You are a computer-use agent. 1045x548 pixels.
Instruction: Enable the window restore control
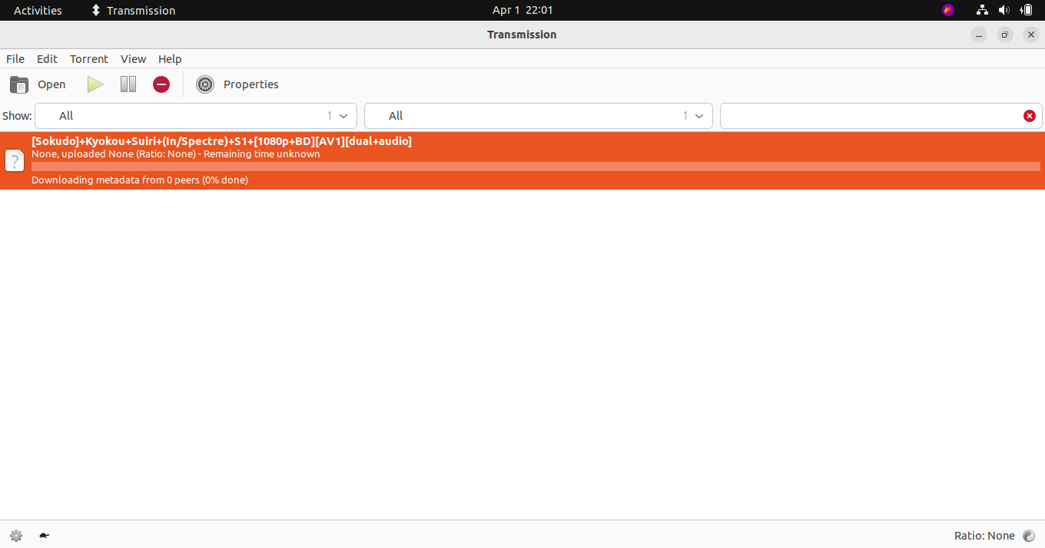(1004, 35)
